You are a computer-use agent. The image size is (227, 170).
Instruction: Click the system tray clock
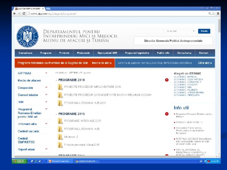tap(215, 161)
